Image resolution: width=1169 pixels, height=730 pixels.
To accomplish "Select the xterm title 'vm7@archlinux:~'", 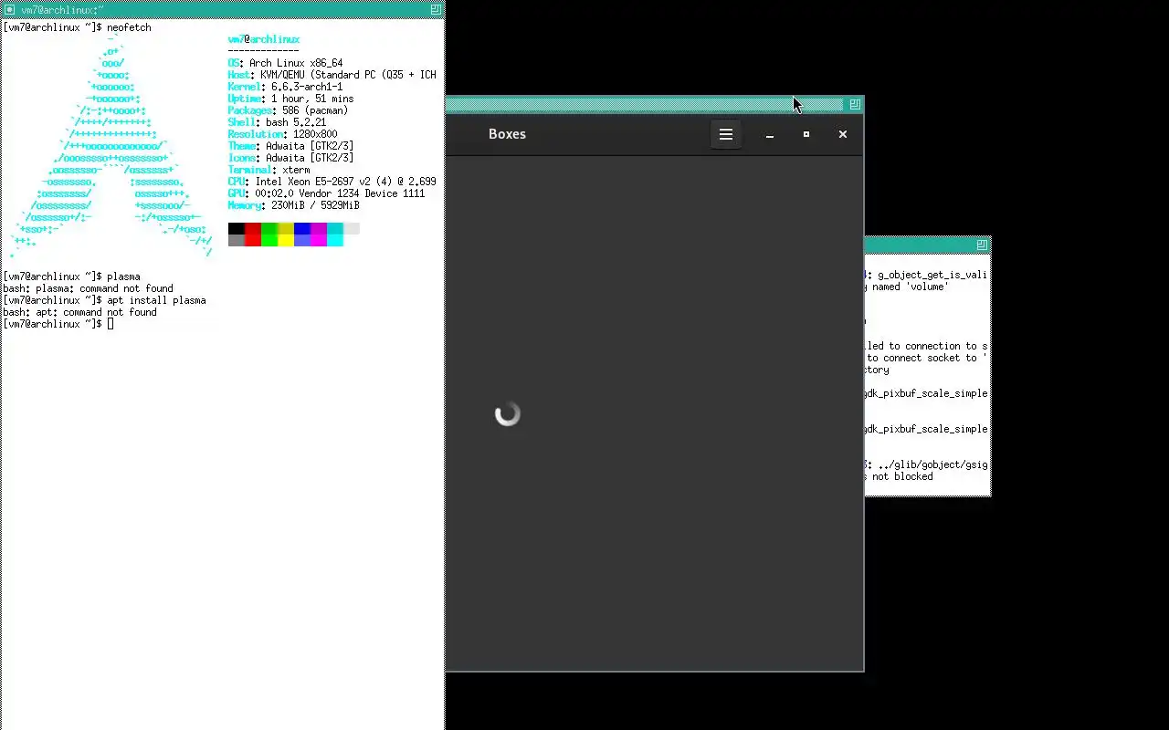I will tap(63, 9).
